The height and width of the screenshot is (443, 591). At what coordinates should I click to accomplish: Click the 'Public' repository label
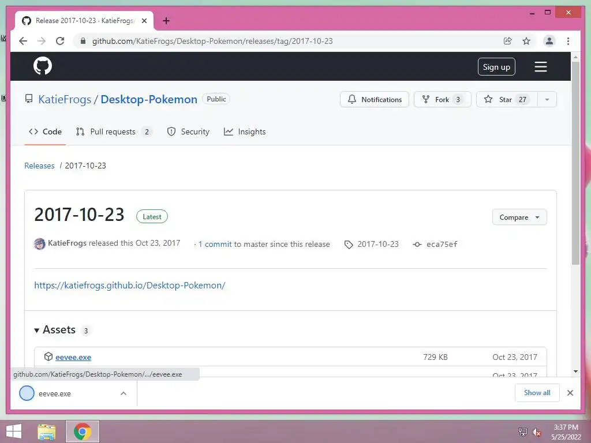click(x=216, y=99)
